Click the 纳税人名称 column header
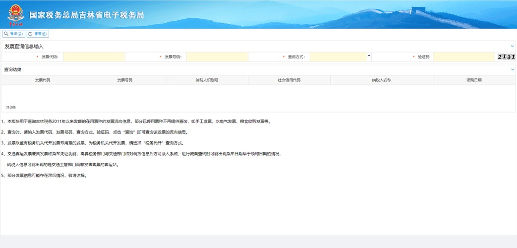Image resolution: width=517 pixels, height=248 pixels. click(382, 80)
